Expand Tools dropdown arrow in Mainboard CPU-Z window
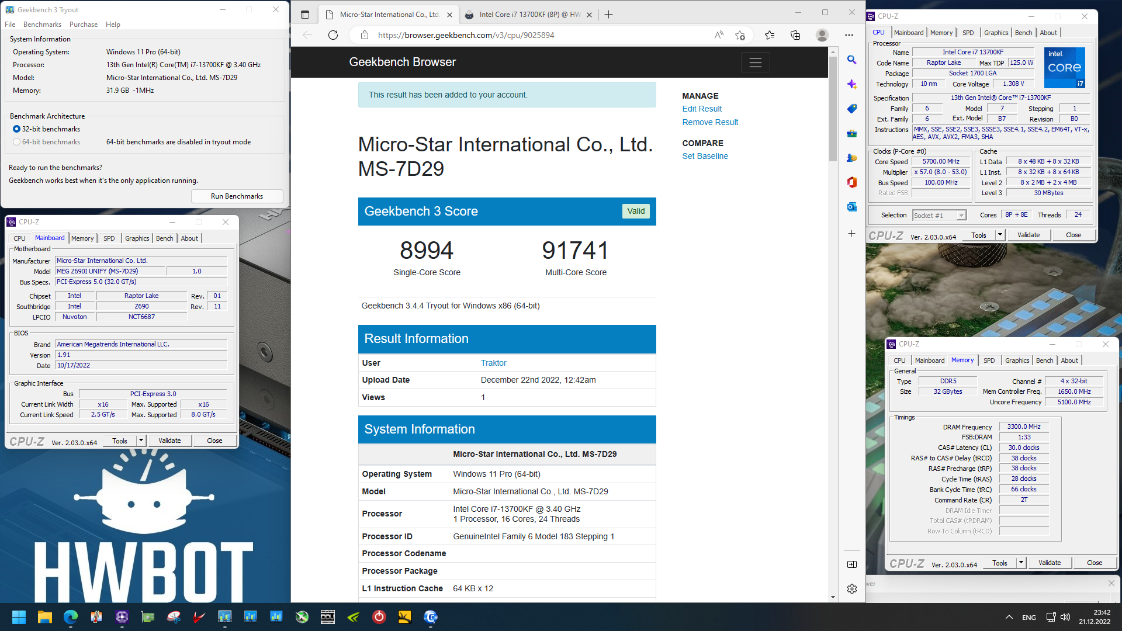This screenshot has width=1122, height=631. pos(141,441)
